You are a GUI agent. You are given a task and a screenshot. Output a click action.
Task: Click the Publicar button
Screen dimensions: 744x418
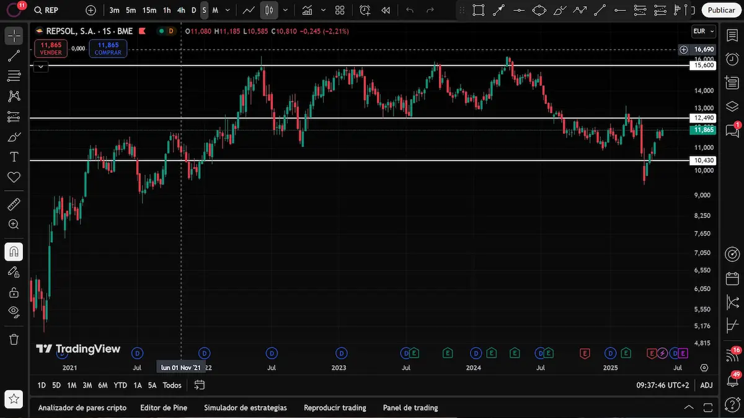tap(721, 10)
